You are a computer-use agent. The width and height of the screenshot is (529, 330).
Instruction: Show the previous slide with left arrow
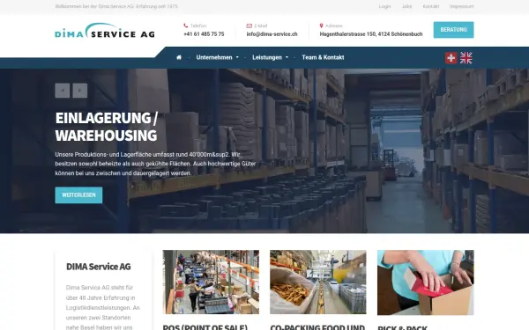click(x=63, y=91)
